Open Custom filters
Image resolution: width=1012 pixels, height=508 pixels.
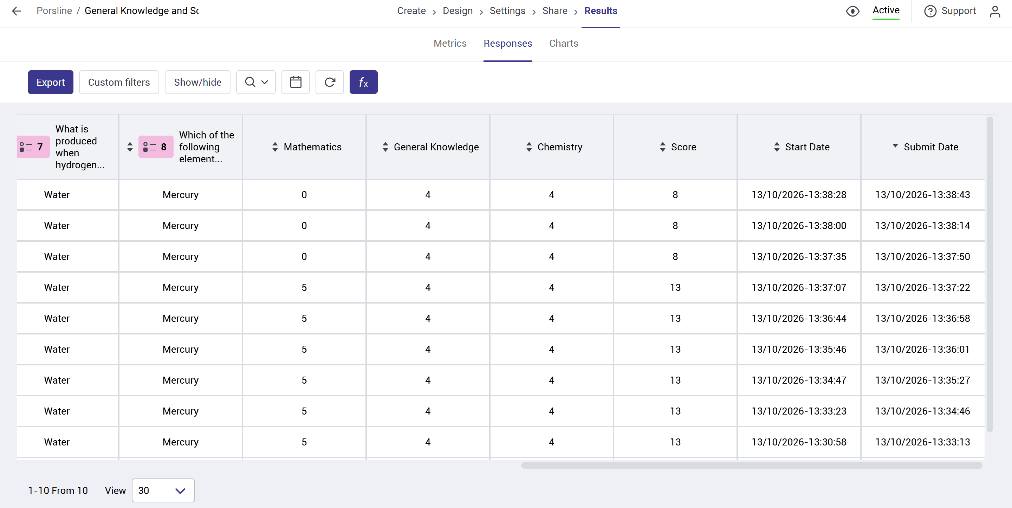(119, 82)
